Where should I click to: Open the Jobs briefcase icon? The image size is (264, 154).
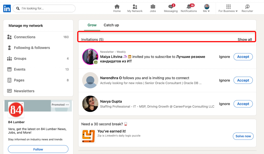point(153,8)
